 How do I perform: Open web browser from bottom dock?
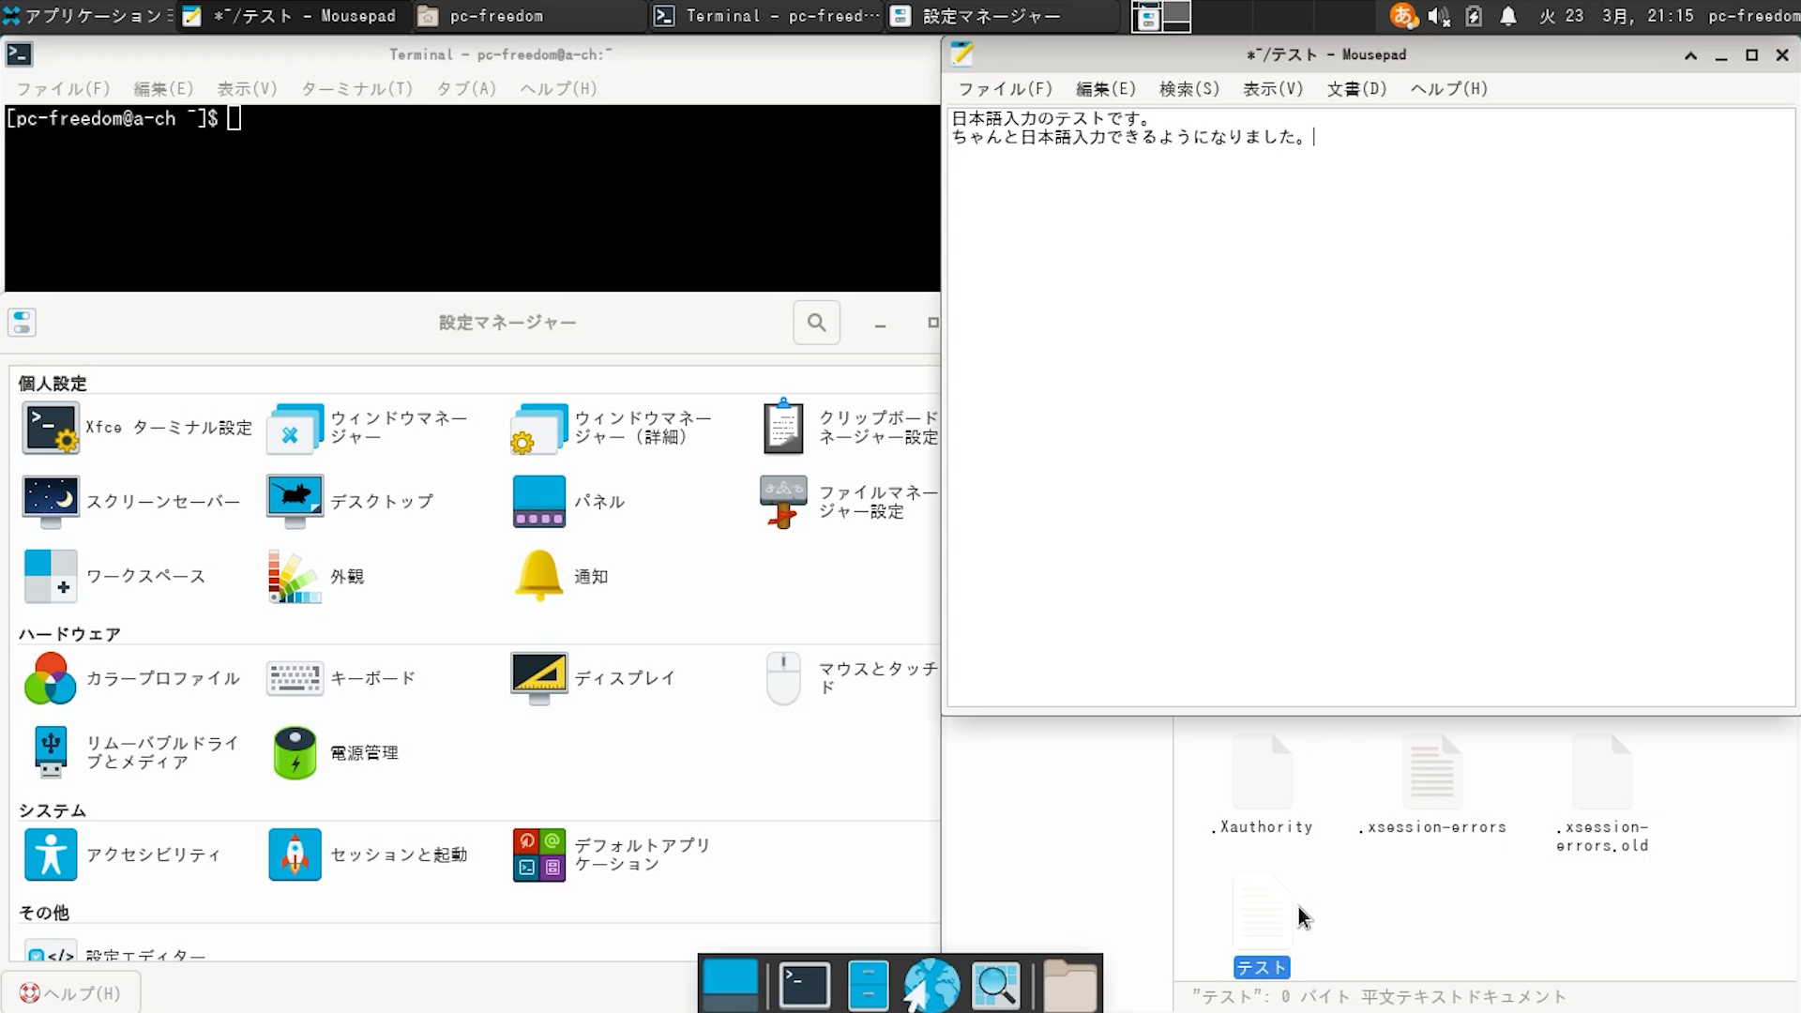coord(931,986)
